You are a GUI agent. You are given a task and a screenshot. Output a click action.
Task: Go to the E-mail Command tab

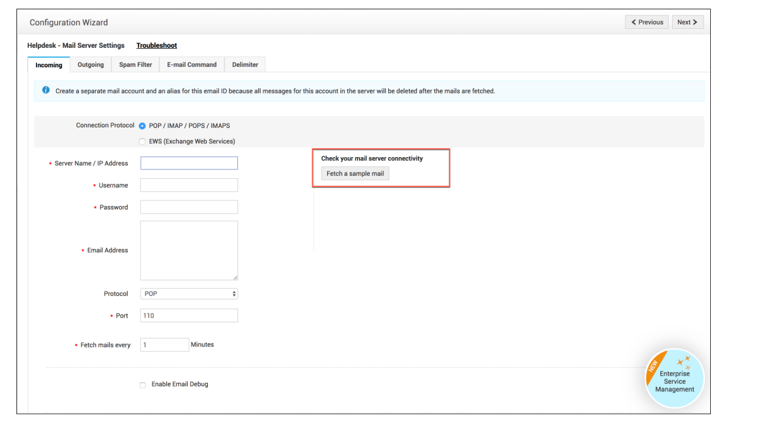coord(192,65)
